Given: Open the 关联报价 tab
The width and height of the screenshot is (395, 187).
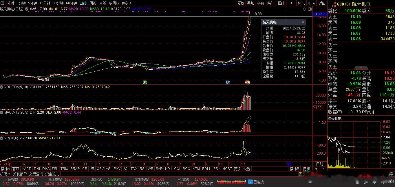Looking at the screenshot, I should (x=20, y=174).
